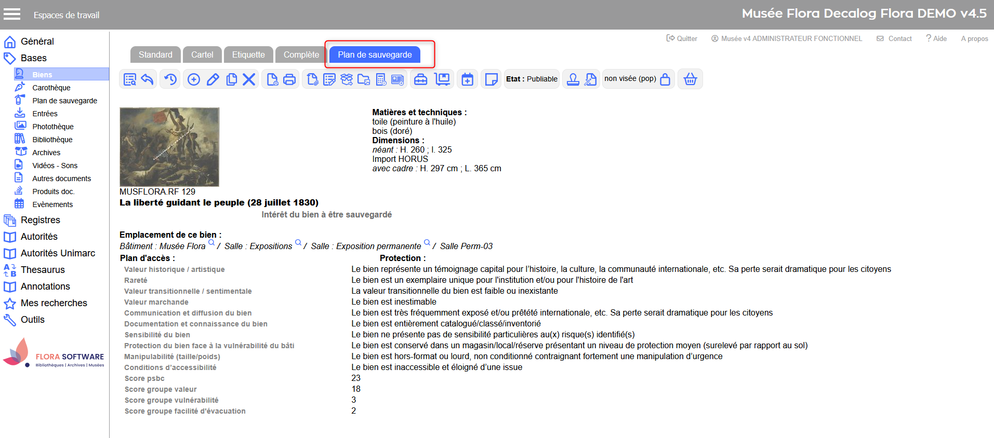Select the Complète tab
Image resolution: width=994 pixels, height=438 pixels.
point(301,54)
